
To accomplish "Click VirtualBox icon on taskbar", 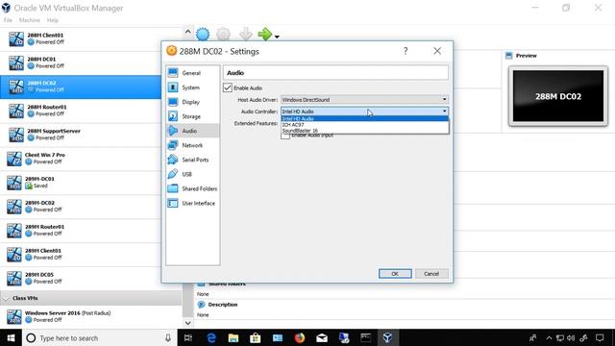I will pos(387,337).
